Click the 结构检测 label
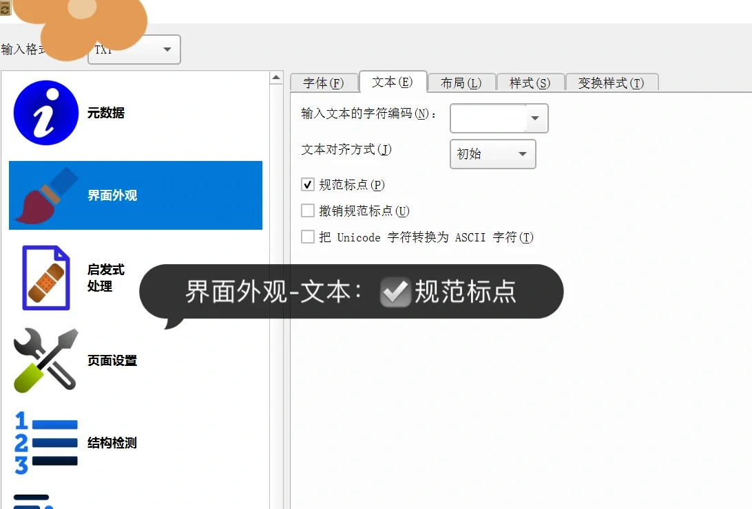Image resolution: width=752 pixels, height=509 pixels. tap(112, 443)
